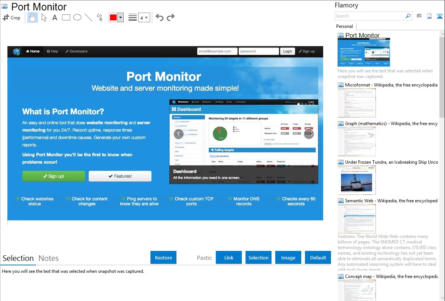
Task: Pick the ellipse shape tool
Action: pos(77,17)
